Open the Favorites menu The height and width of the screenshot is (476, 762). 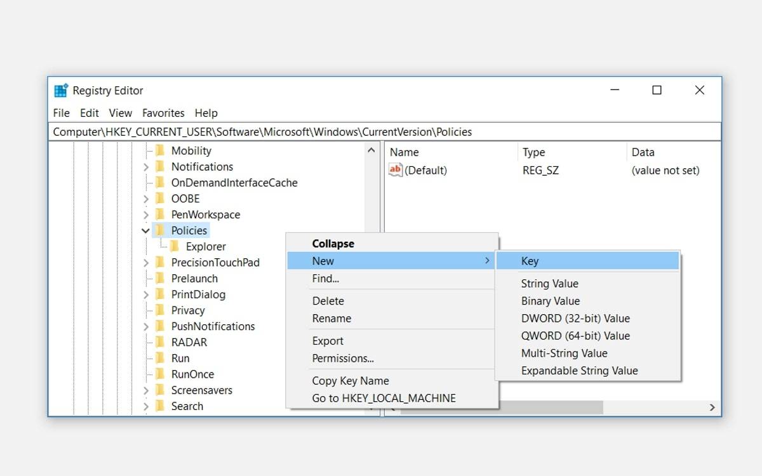click(x=163, y=113)
